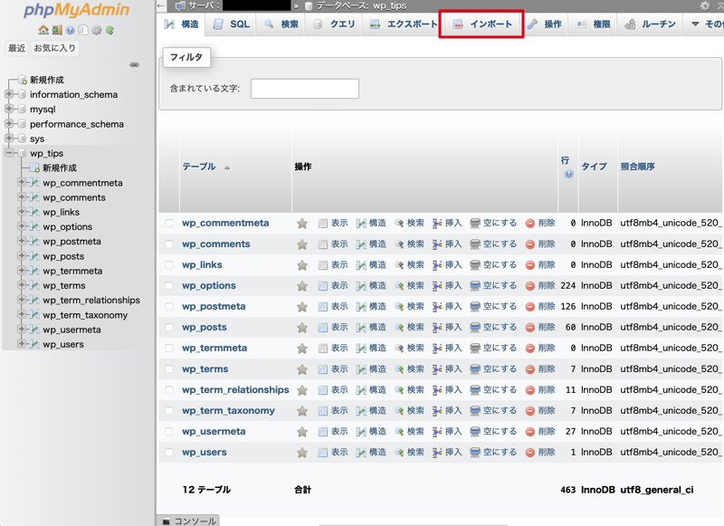Screen dimensions: 724x526
Task: Favorite wp_users with its star icon
Action: [302, 453]
